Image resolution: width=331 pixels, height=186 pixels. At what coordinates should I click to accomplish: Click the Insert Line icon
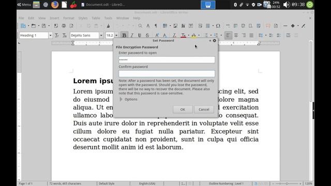285,26
